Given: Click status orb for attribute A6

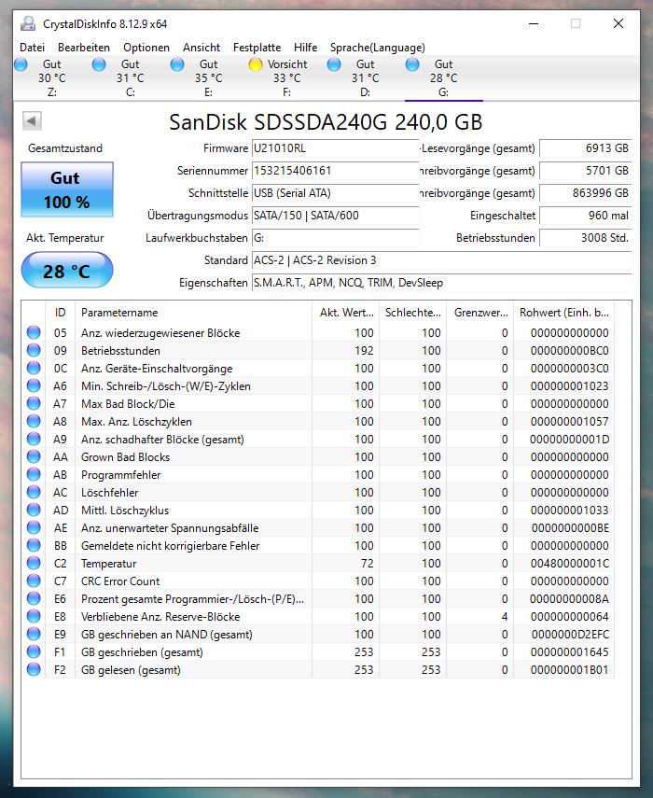Looking at the screenshot, I should pyautogui.click(x=34, y=385).
